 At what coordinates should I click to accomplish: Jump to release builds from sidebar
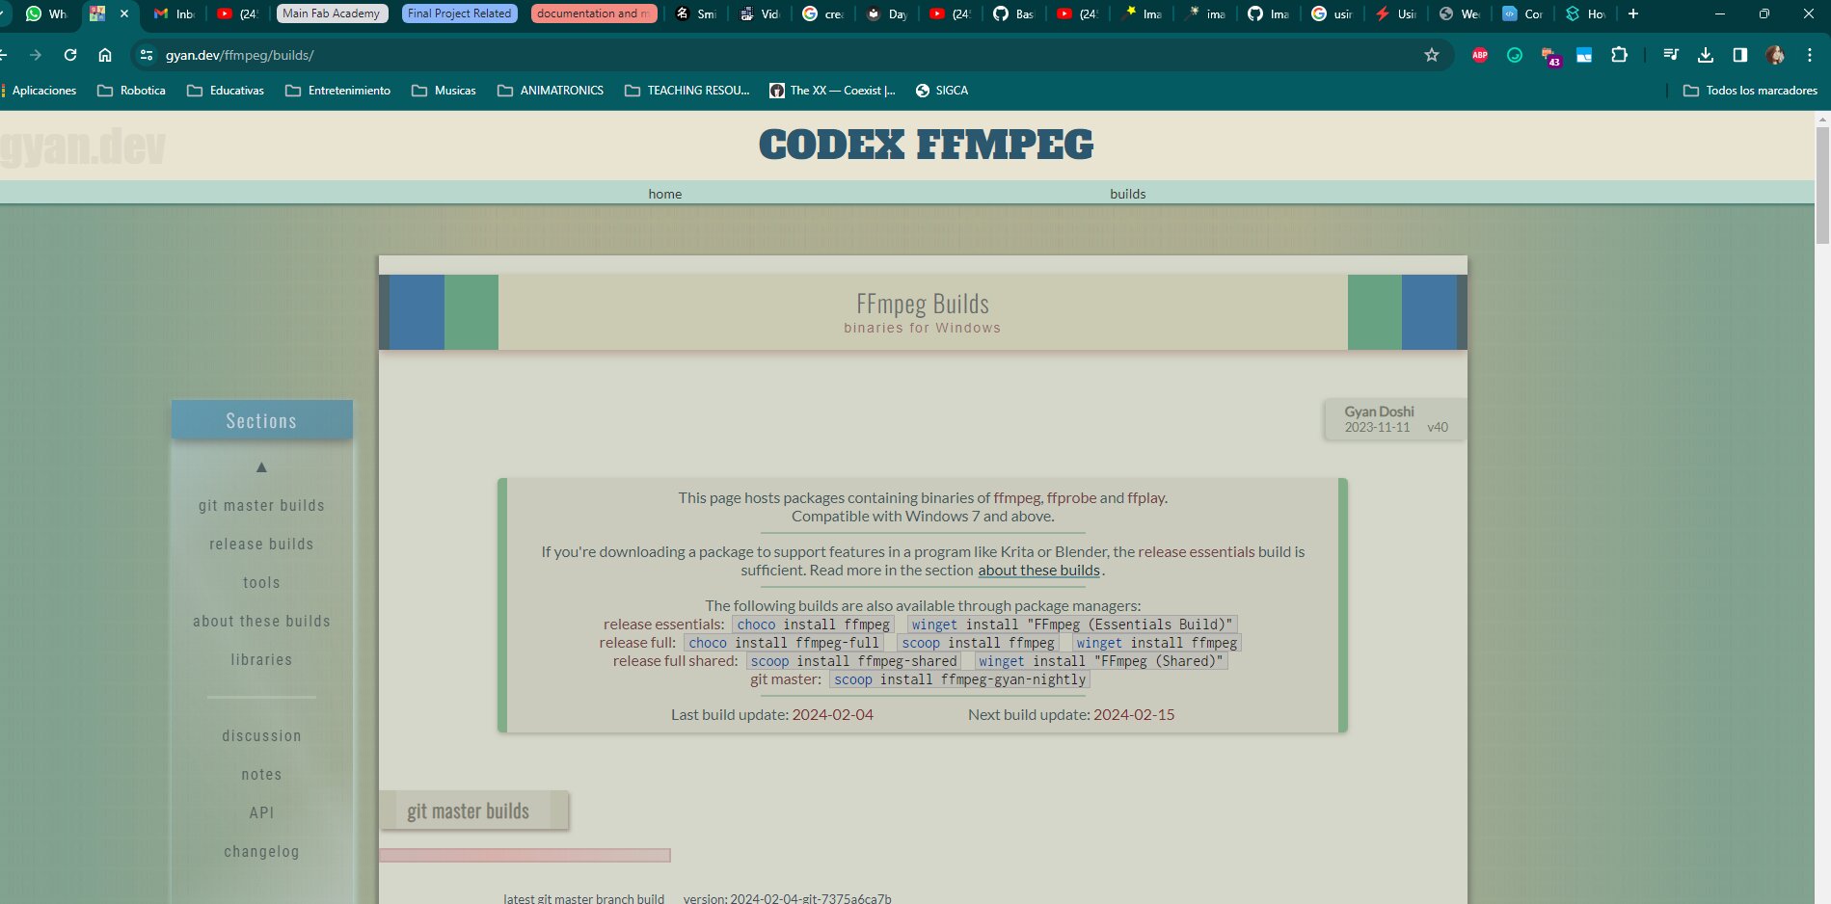(x=261, y=545)
